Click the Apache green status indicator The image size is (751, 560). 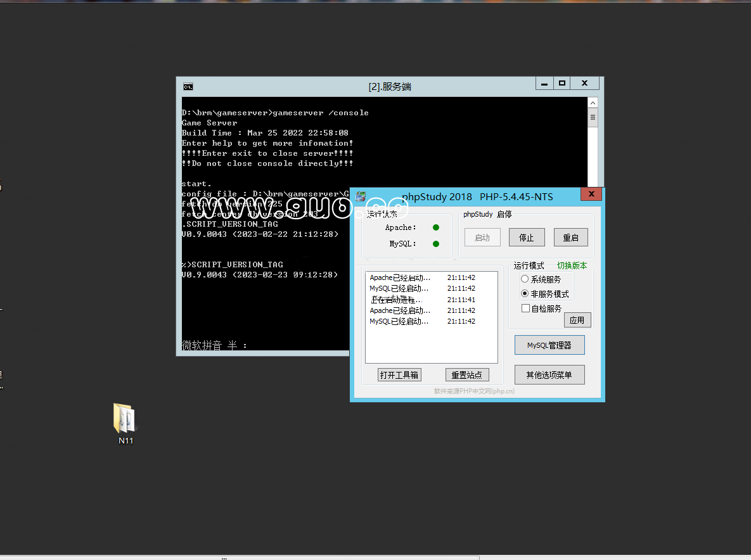436,227
